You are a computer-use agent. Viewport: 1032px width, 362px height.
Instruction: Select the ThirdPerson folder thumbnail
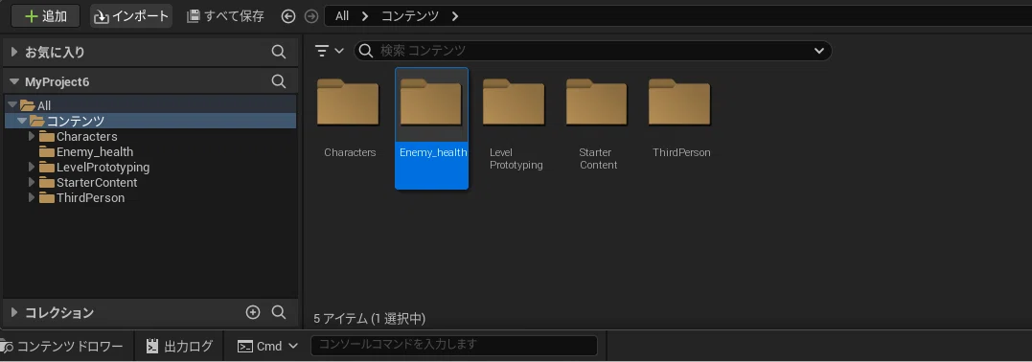tap(680, 103)
